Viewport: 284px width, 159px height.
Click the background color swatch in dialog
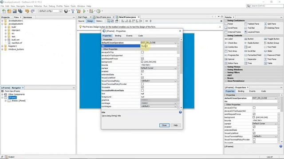pos(142,62)
